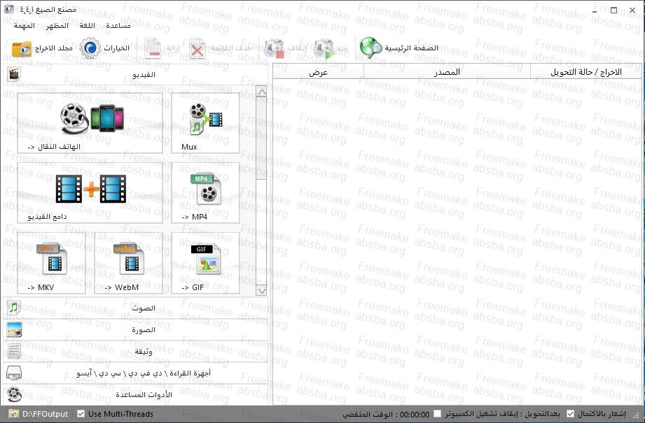
Task: Select the Mux conversion tile
Action: click(205, 123)
